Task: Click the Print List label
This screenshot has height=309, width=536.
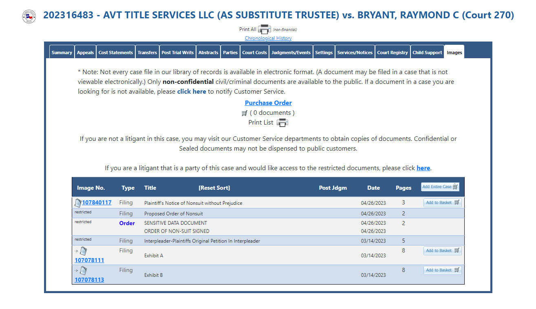Action: tap(261, 123)
